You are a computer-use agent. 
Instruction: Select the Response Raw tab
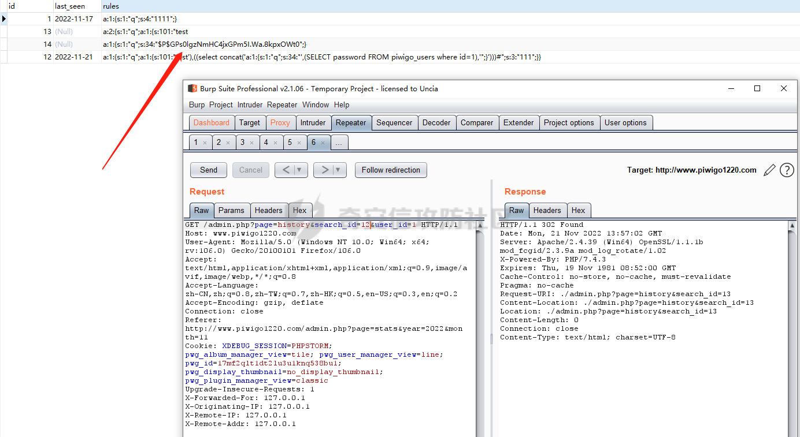point(517,210)
